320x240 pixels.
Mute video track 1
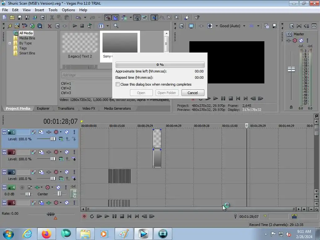[67, 132]
